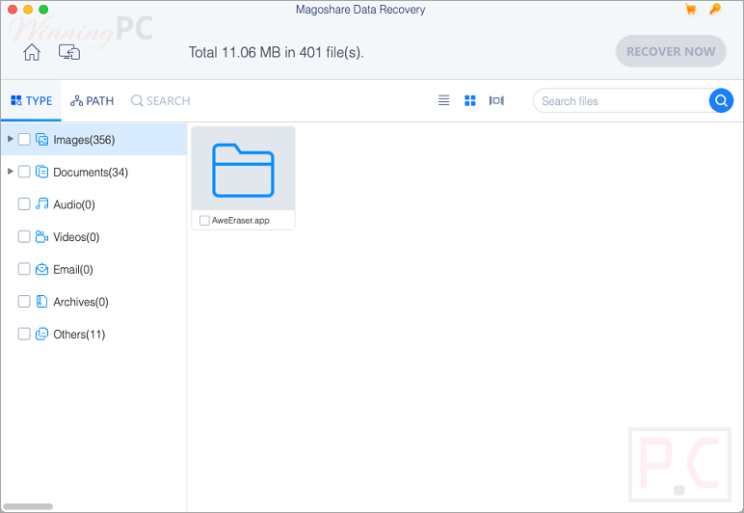
Task: Click the Images category icon
Action: tap(42, 140)
